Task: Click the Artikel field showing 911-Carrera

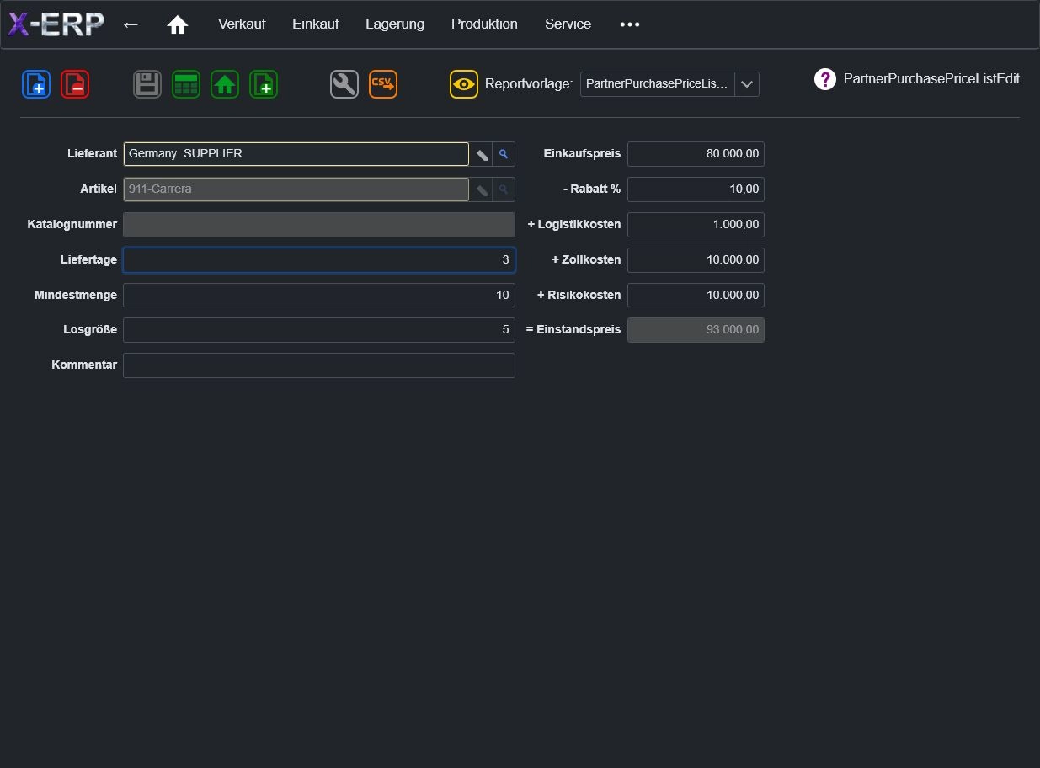Action: click(x=296, y=189)
